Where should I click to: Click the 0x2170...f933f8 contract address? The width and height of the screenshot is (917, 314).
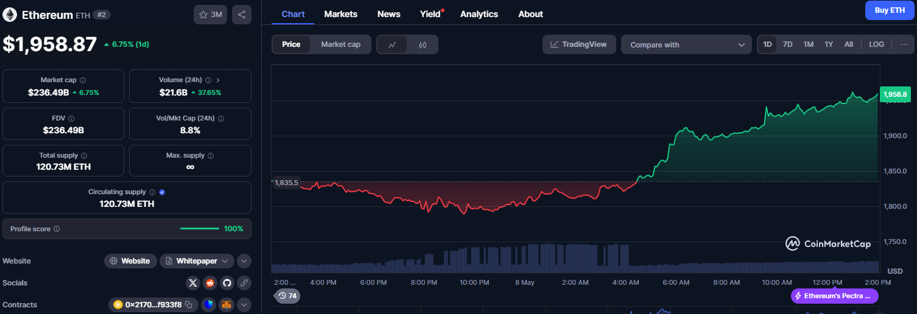pyautogui.click(x=153, y=305)
